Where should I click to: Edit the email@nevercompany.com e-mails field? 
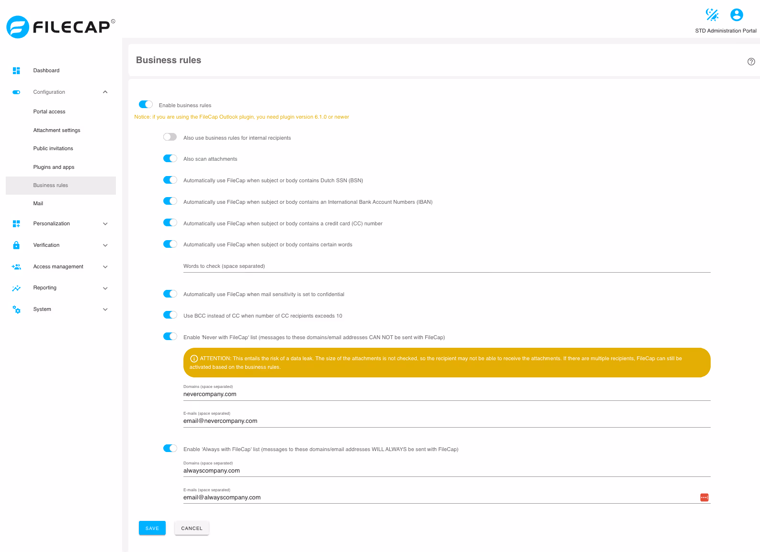click(447, 421)
